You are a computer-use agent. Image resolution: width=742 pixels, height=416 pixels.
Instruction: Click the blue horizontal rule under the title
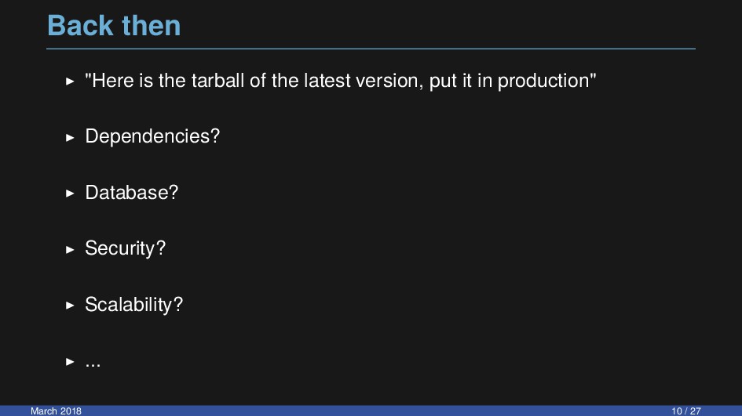(371, 49)
